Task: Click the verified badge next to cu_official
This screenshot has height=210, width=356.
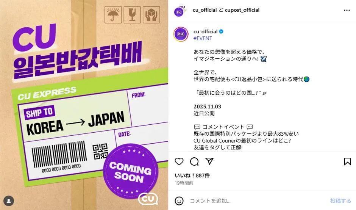Action: pos(221,31)
